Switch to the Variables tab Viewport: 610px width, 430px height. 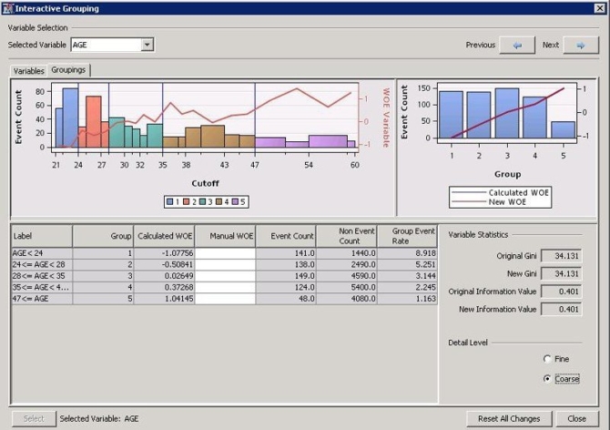pos(28,70)
